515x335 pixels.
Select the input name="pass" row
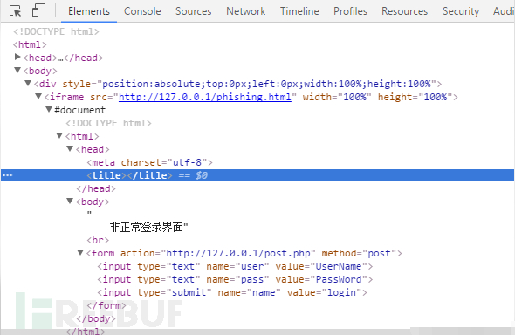[235, 279]
